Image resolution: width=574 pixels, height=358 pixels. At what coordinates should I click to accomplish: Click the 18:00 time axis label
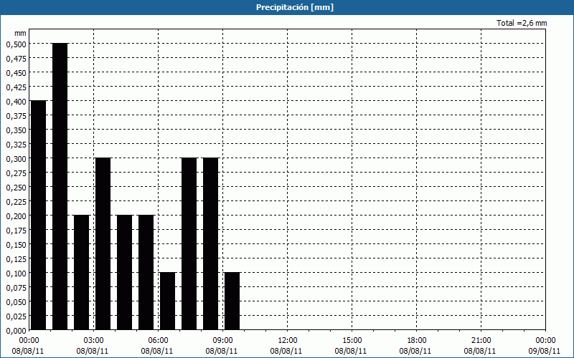tap(416, 341)
